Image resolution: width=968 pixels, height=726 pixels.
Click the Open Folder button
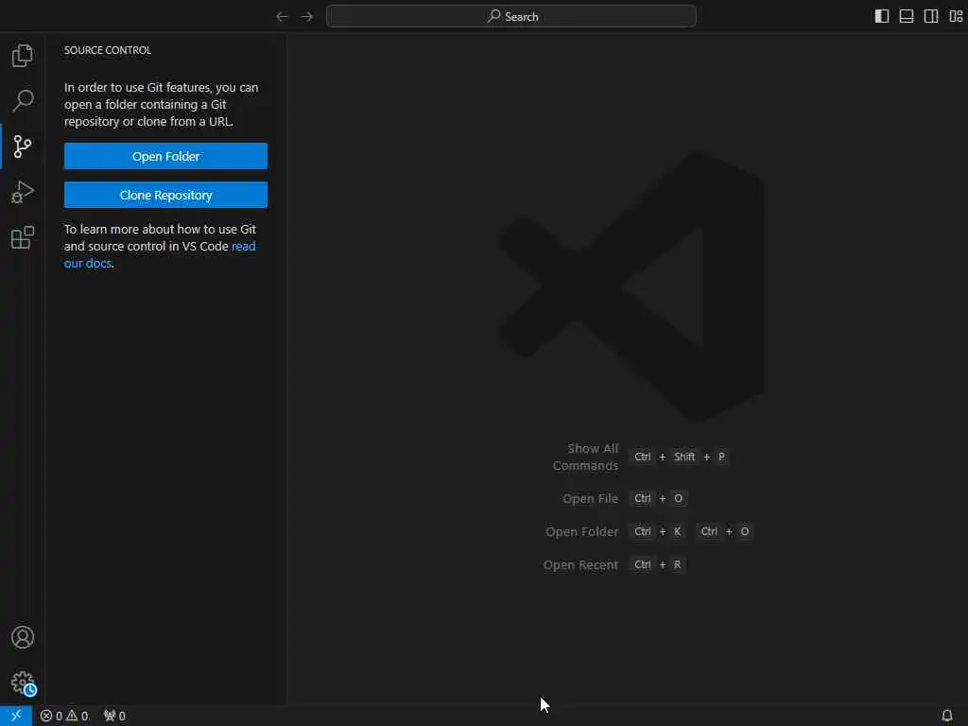tap(165, 156)
